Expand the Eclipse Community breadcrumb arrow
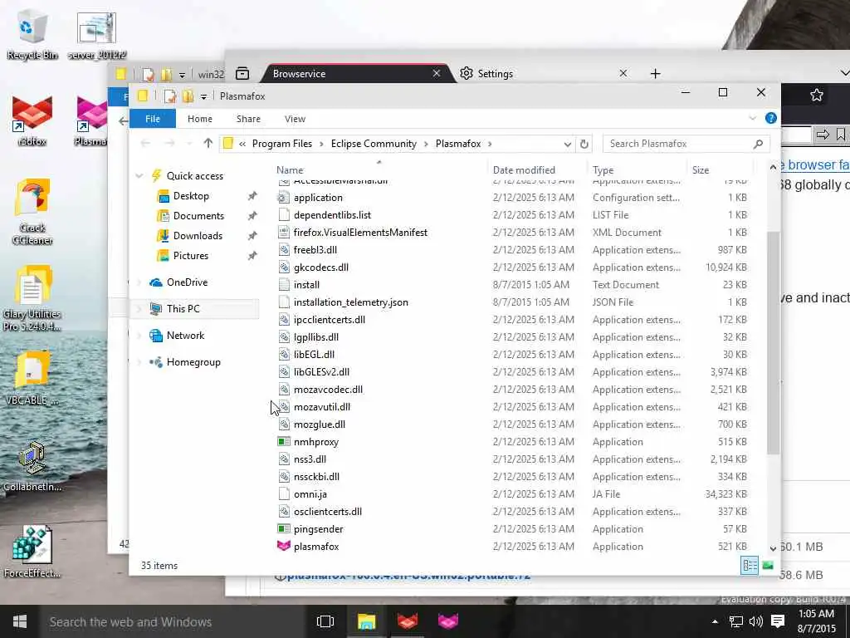Screen dimensions: 850x638 tap(426, 144)
